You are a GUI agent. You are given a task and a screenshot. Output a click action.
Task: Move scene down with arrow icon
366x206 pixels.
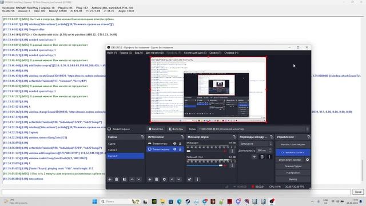click(138, 179)
